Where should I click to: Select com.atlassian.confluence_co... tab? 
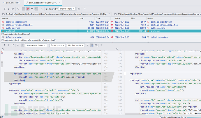43,3
